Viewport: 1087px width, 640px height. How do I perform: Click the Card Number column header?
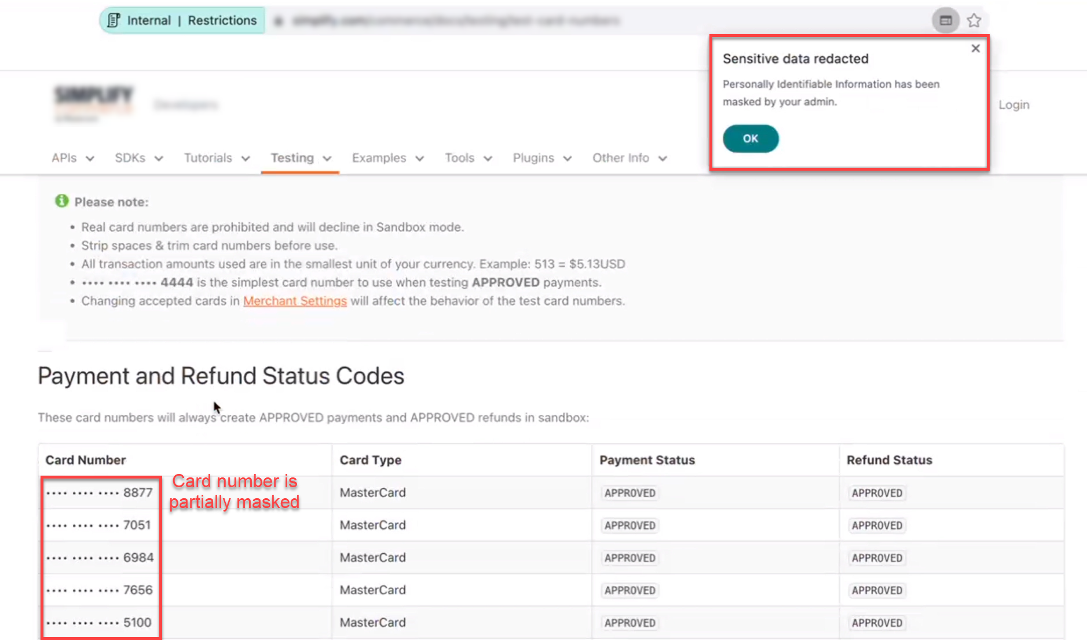click(86, 460)
